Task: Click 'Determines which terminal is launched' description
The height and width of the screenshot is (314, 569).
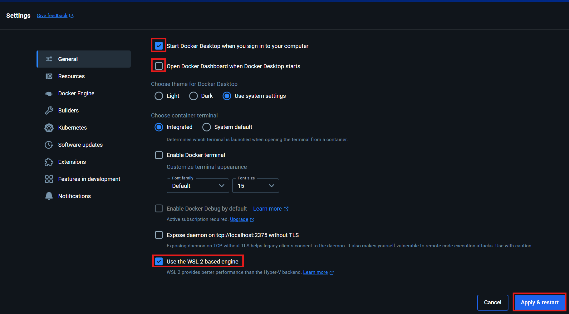Action: coord(257,140)
